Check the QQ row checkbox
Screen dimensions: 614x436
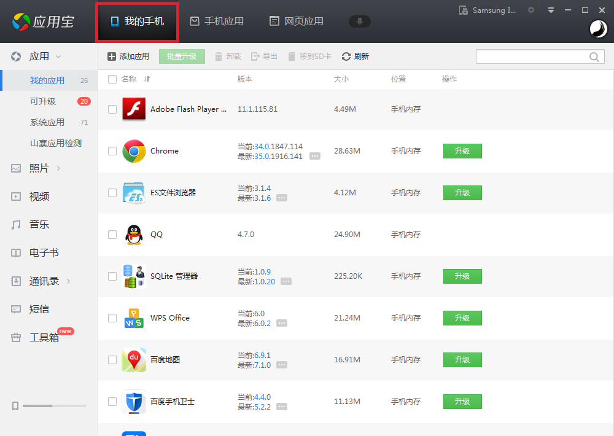click(112, 235)
